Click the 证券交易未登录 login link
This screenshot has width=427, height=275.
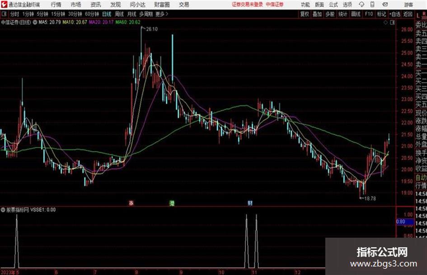(247, 5)
